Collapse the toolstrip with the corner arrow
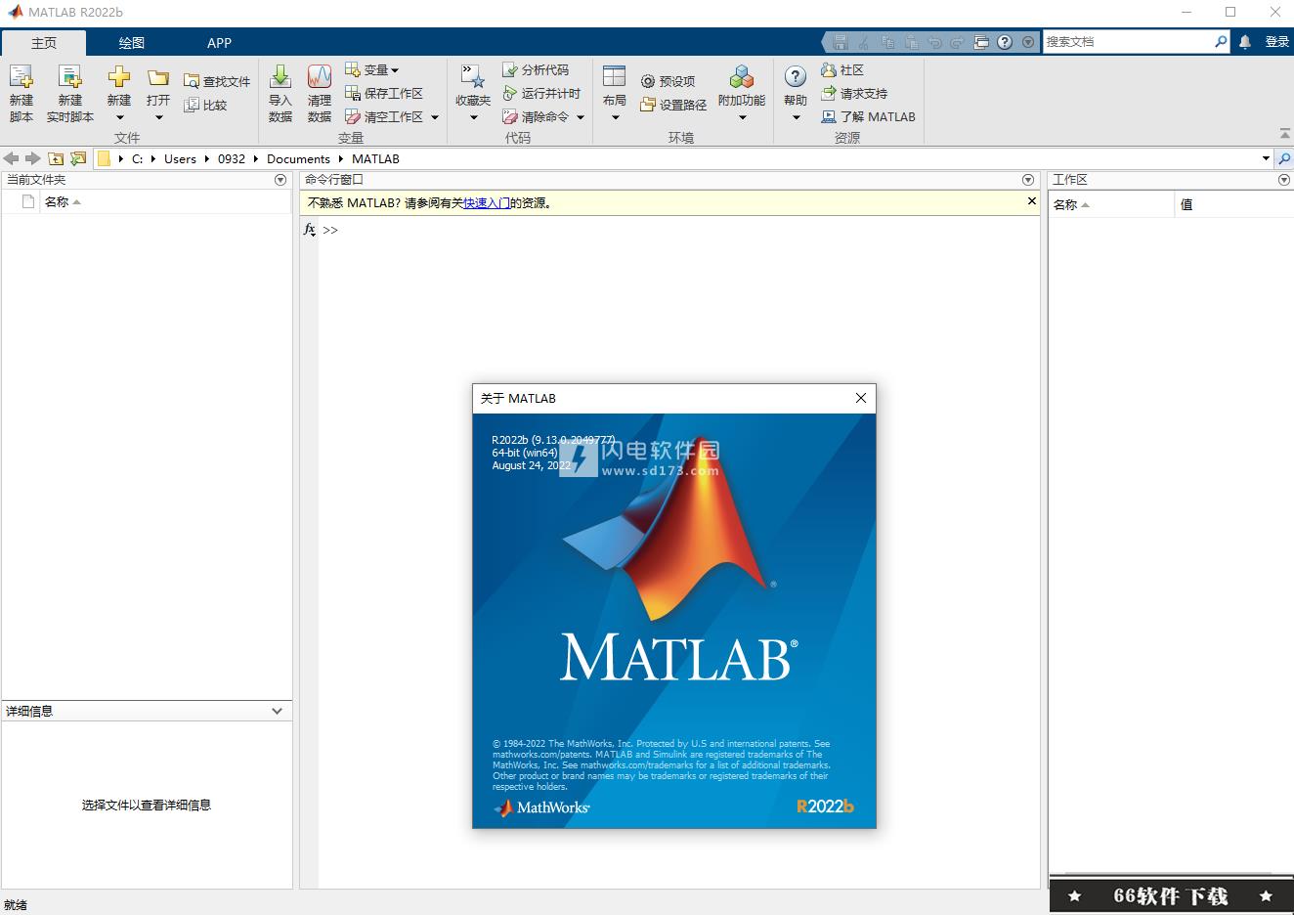This screenshot has width=1294, height=915. click(x=1284, y=134)
